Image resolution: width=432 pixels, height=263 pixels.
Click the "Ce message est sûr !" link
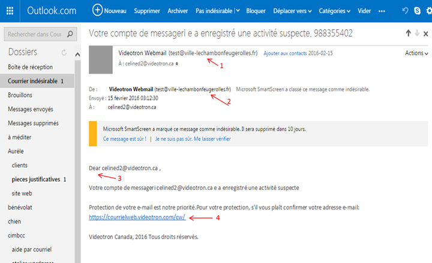coord(125,139)
